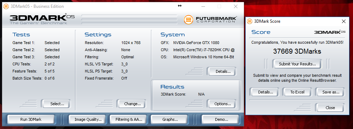Click the Feature Tests value 5 of 5

coord(50,71)
